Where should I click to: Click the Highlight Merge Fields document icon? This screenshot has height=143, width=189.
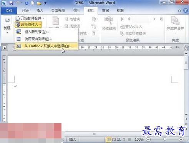[x=56, y=20]
